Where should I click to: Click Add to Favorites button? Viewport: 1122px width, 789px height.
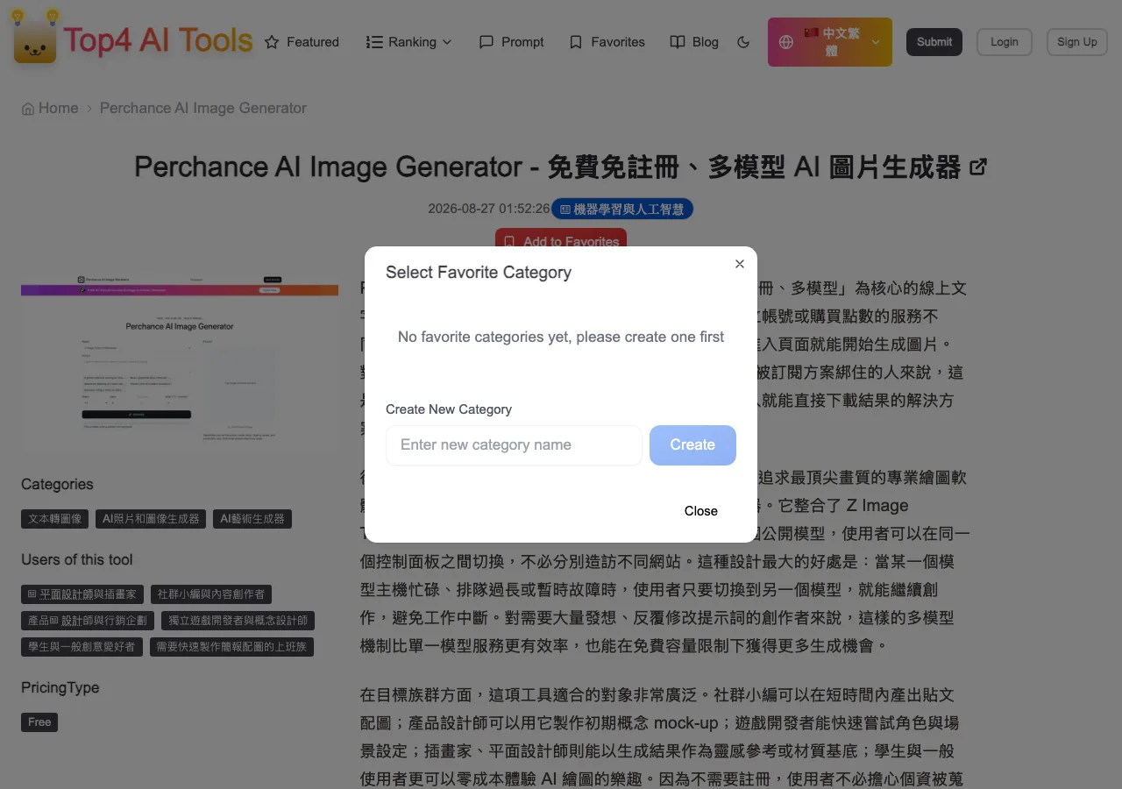(x=561, y=238)
